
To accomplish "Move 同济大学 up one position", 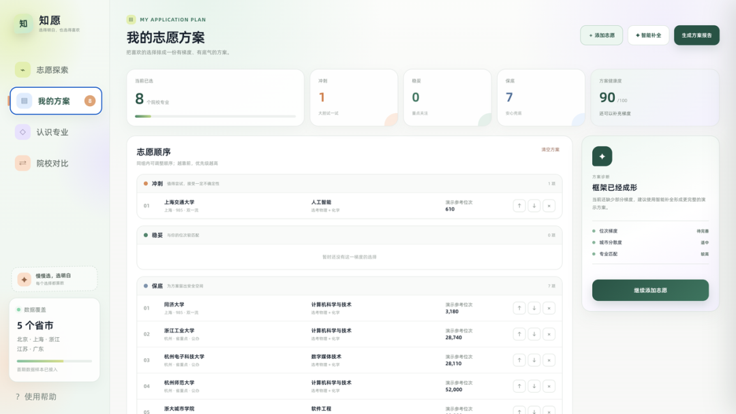I will point(519,308).
